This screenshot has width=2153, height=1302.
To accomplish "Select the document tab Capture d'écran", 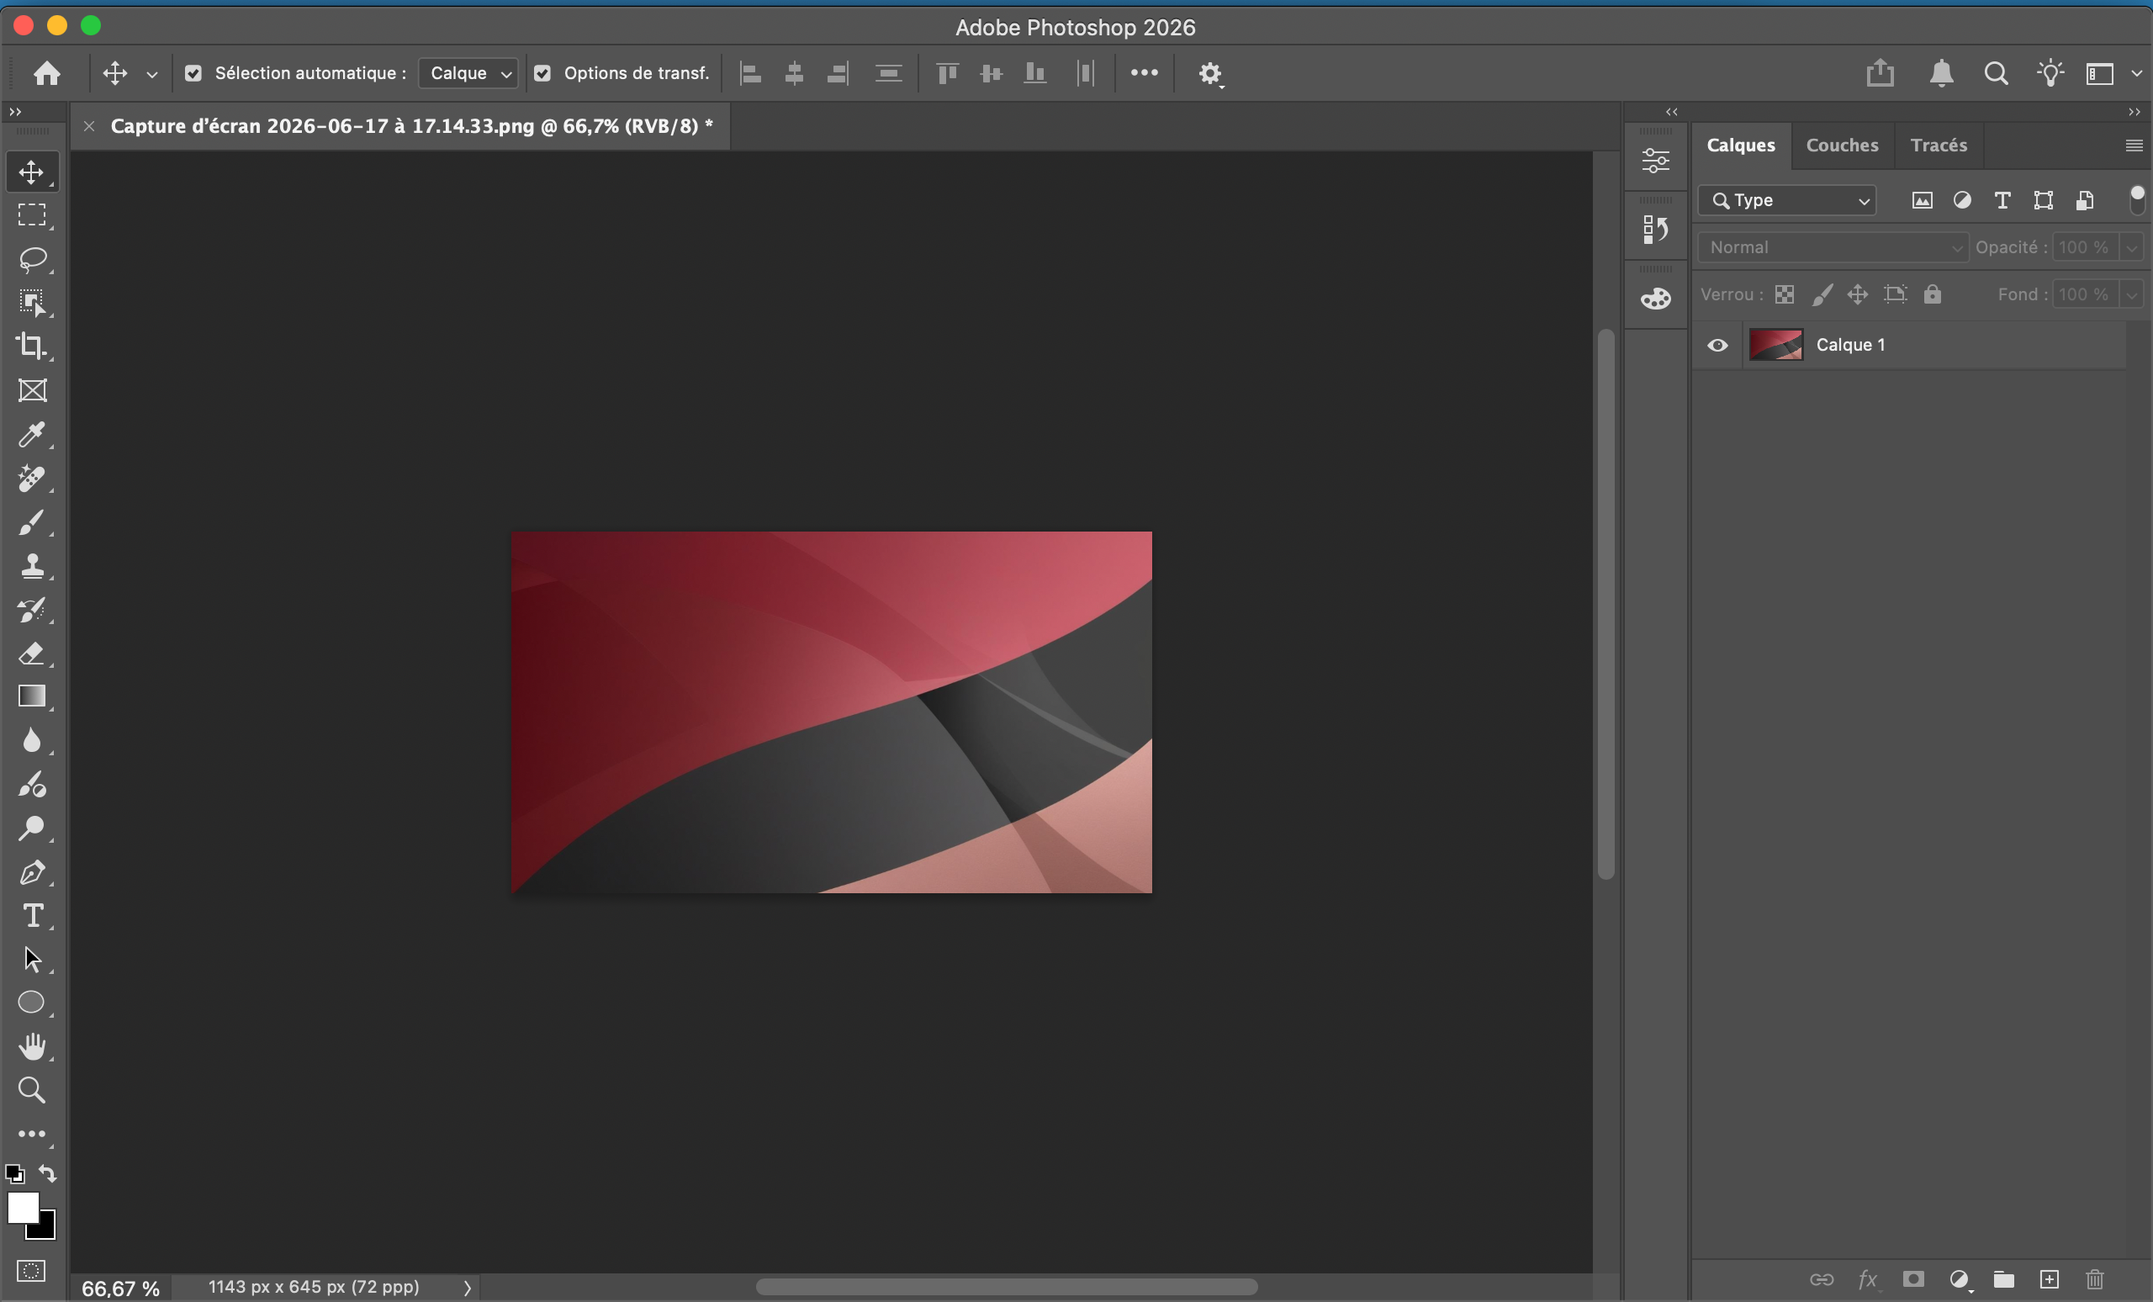I will pyautogui.click(x=411, y=126).
